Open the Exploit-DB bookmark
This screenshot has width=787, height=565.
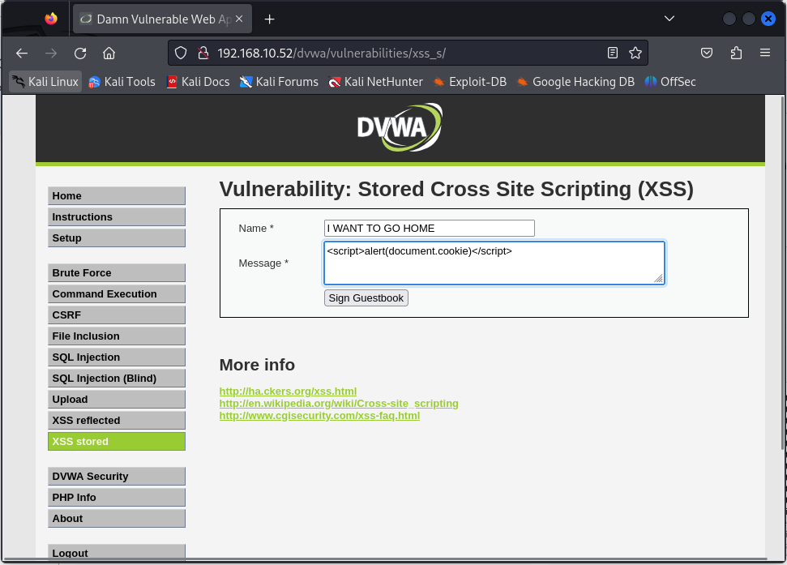point(470,81)
